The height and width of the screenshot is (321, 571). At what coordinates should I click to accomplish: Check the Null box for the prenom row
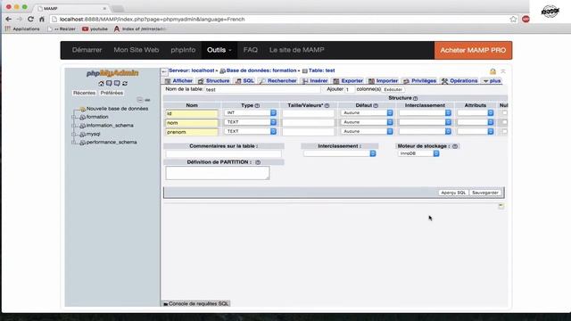coord(504,131)
